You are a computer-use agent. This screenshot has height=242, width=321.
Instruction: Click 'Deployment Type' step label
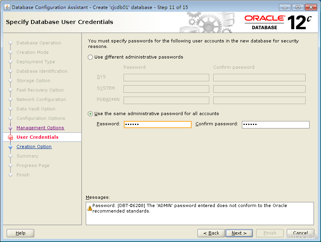[36, 62]
